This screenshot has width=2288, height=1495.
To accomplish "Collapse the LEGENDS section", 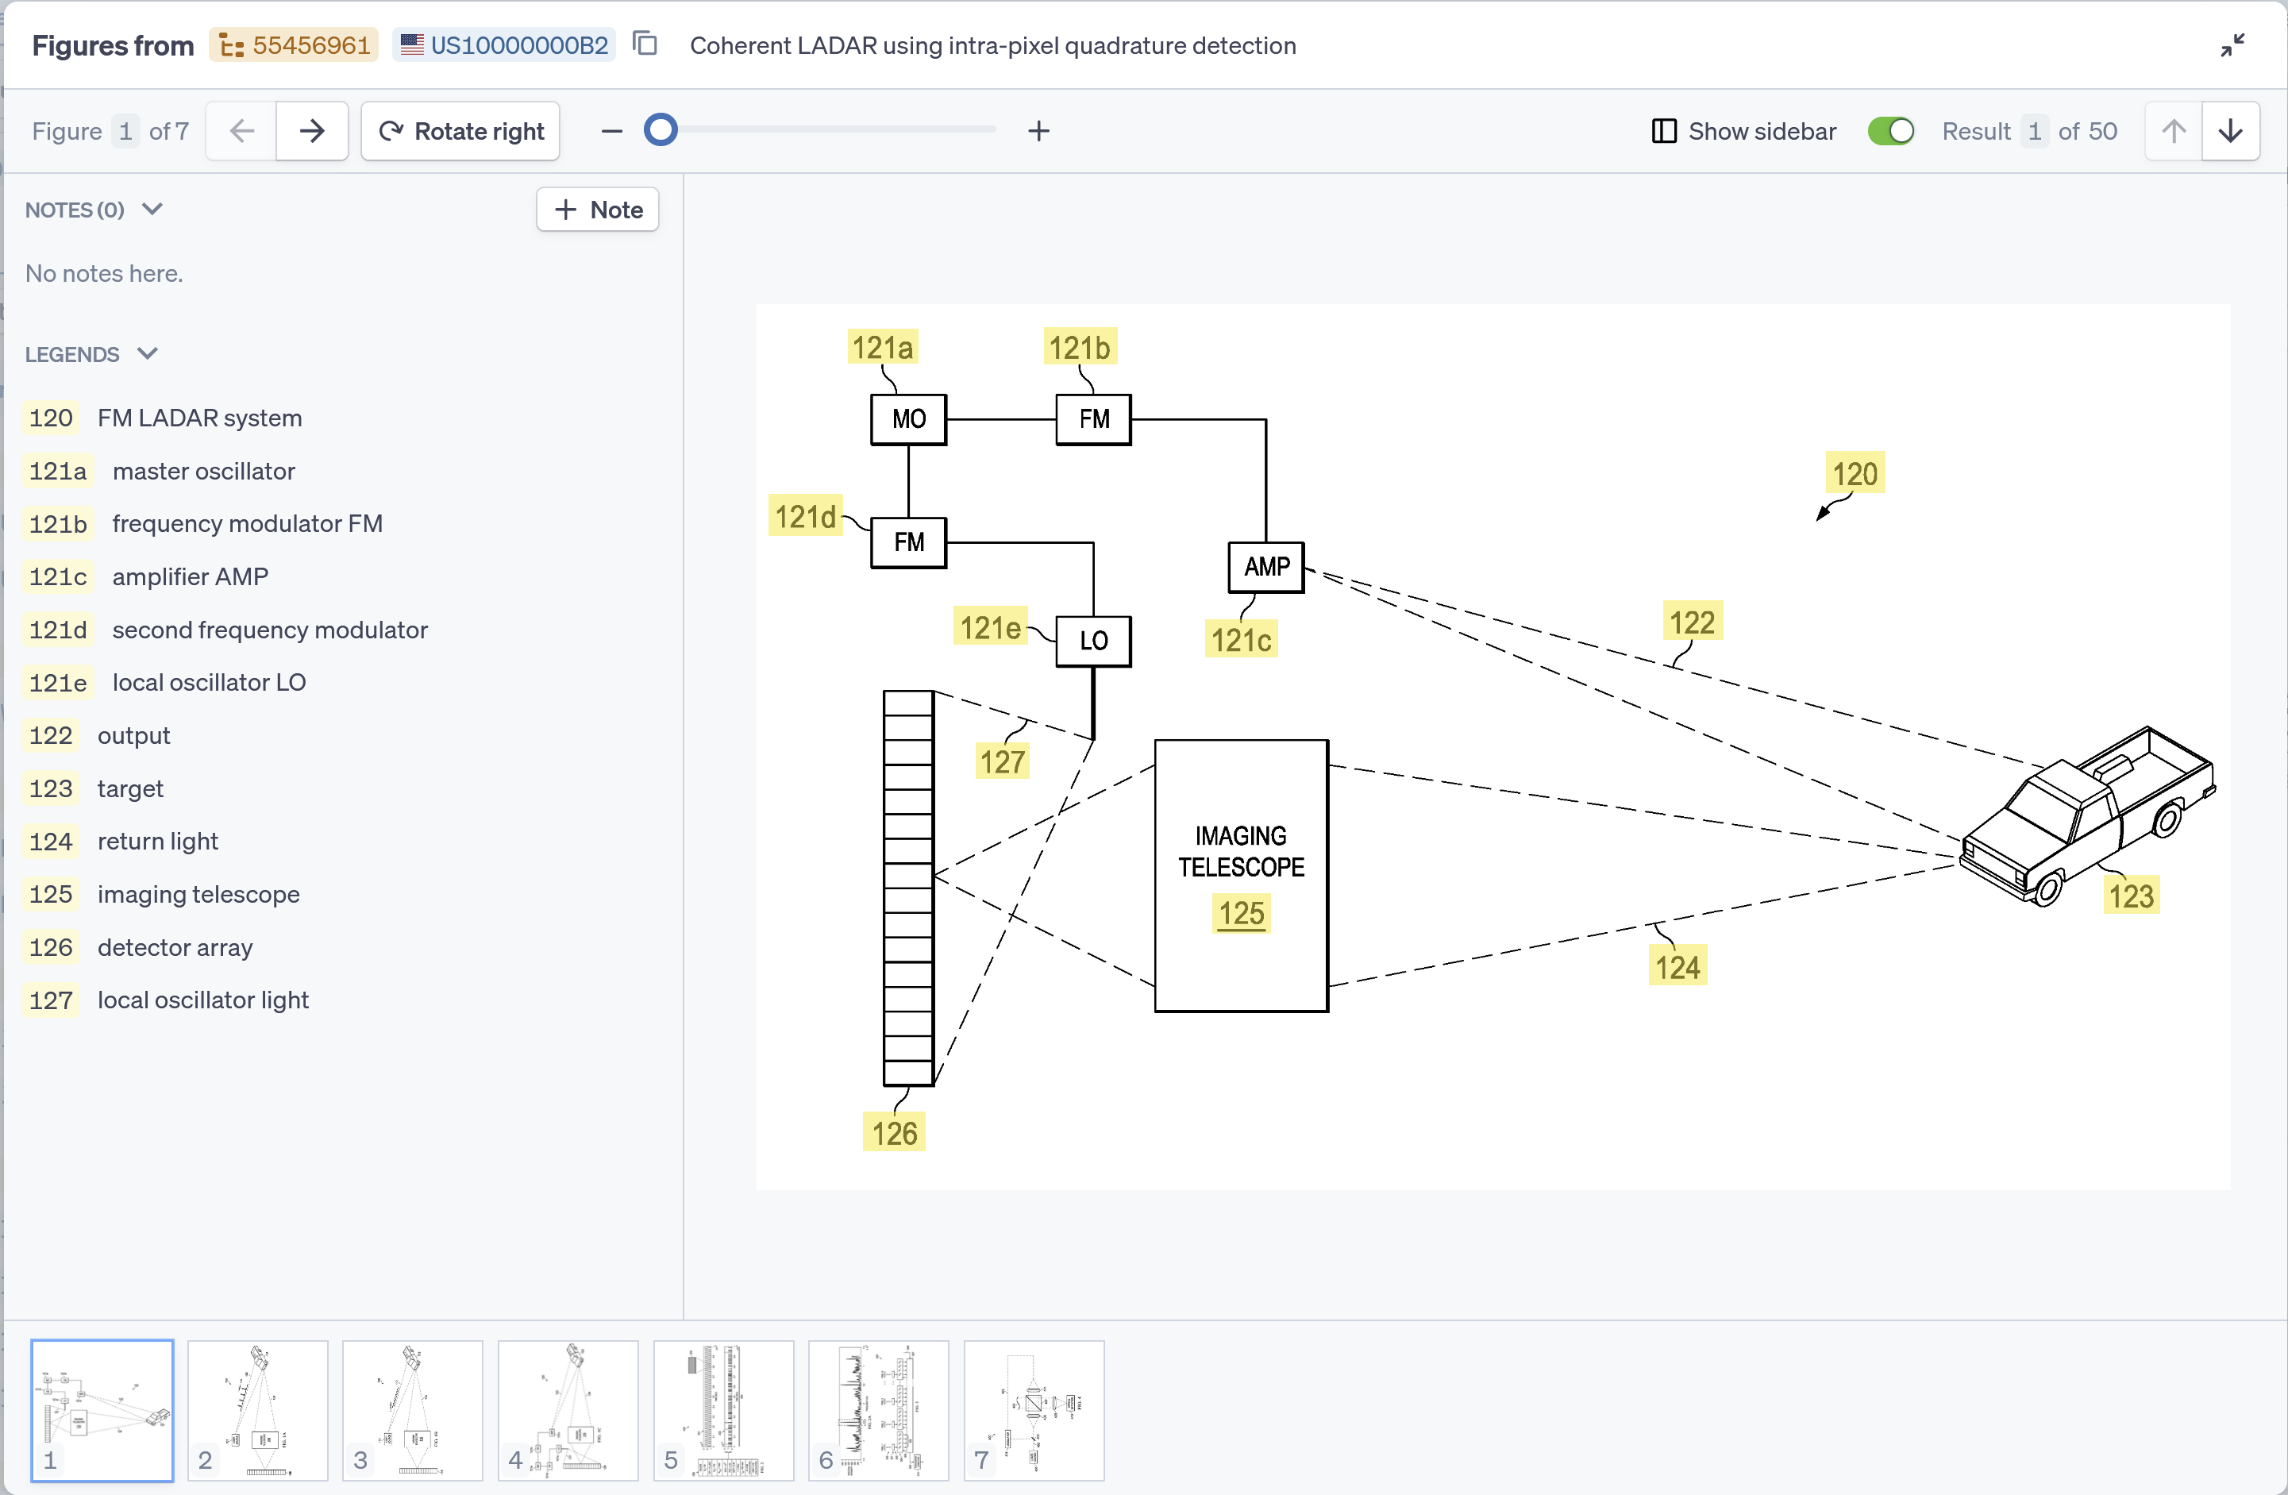I will (x=147, y=354).
